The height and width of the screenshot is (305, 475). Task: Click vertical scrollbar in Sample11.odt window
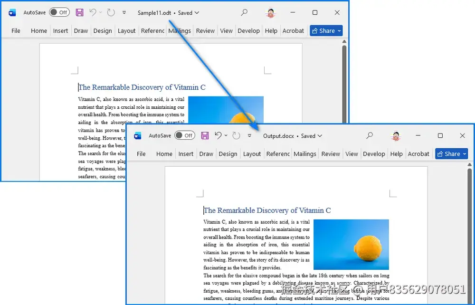(344, 83)
